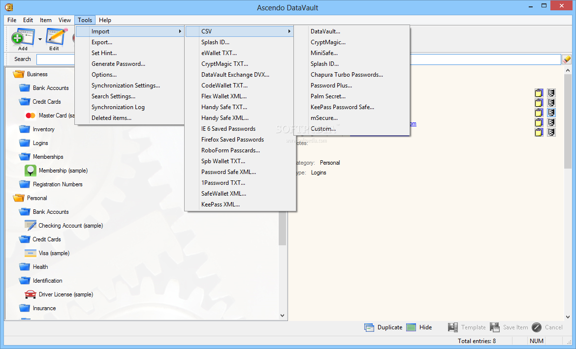Click the Template icon
Image resolution: width=576 pixels, height=349 pixels.
(x=453, y=327)
